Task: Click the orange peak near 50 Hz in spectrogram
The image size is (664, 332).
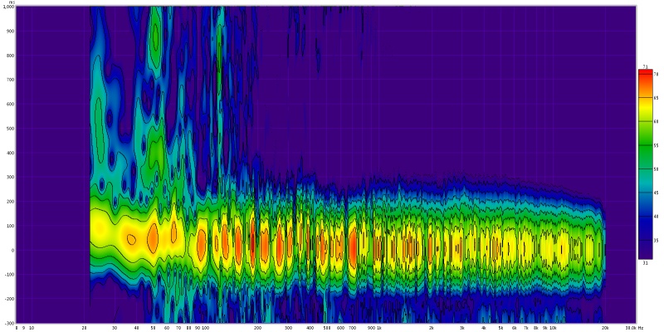Action: [x=153, y=238]
